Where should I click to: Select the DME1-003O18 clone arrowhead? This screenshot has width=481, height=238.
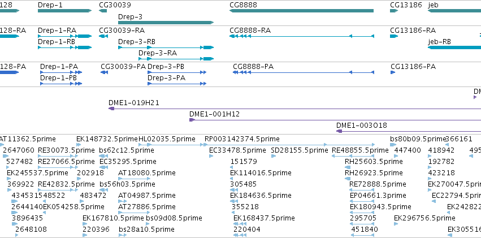[x=339, y=131]
